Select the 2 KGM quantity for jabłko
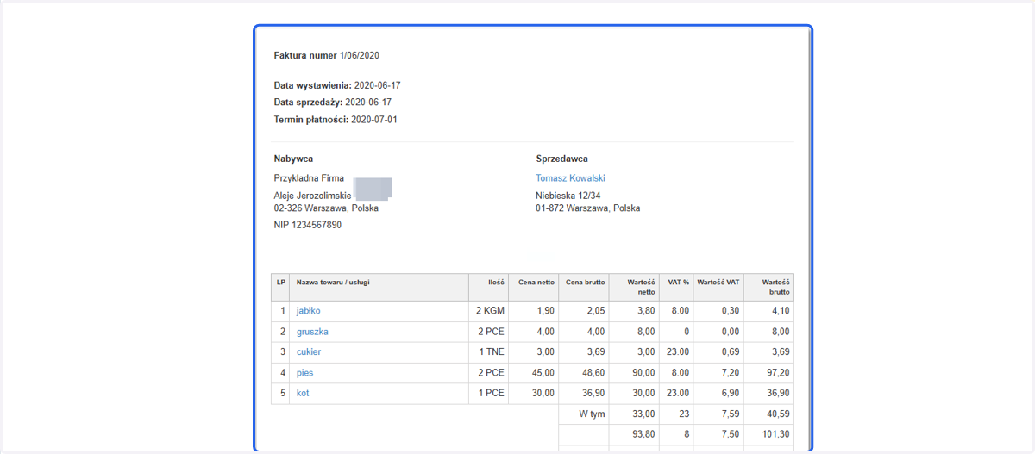Viewport: 1035px width, 454px height. point(488,311)
